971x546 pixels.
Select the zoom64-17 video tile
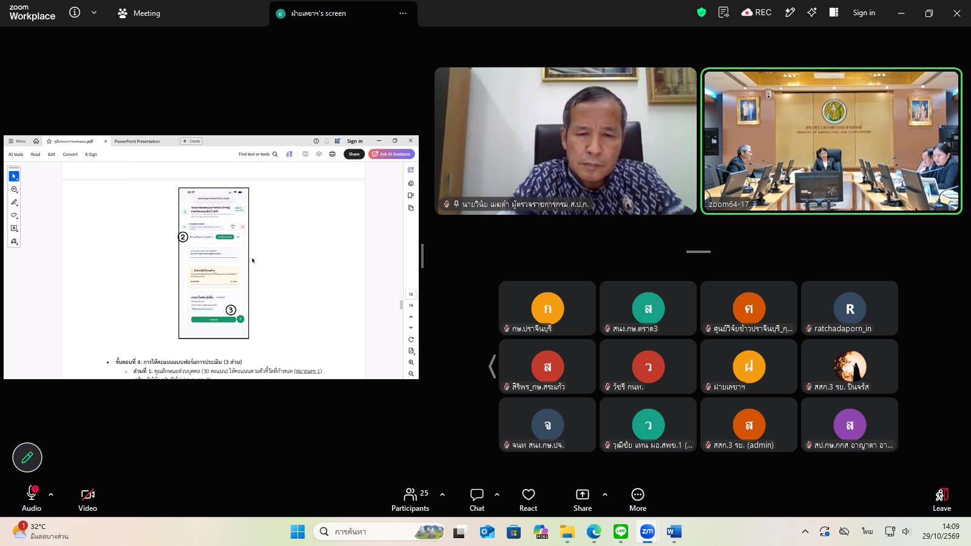(831, 141)
